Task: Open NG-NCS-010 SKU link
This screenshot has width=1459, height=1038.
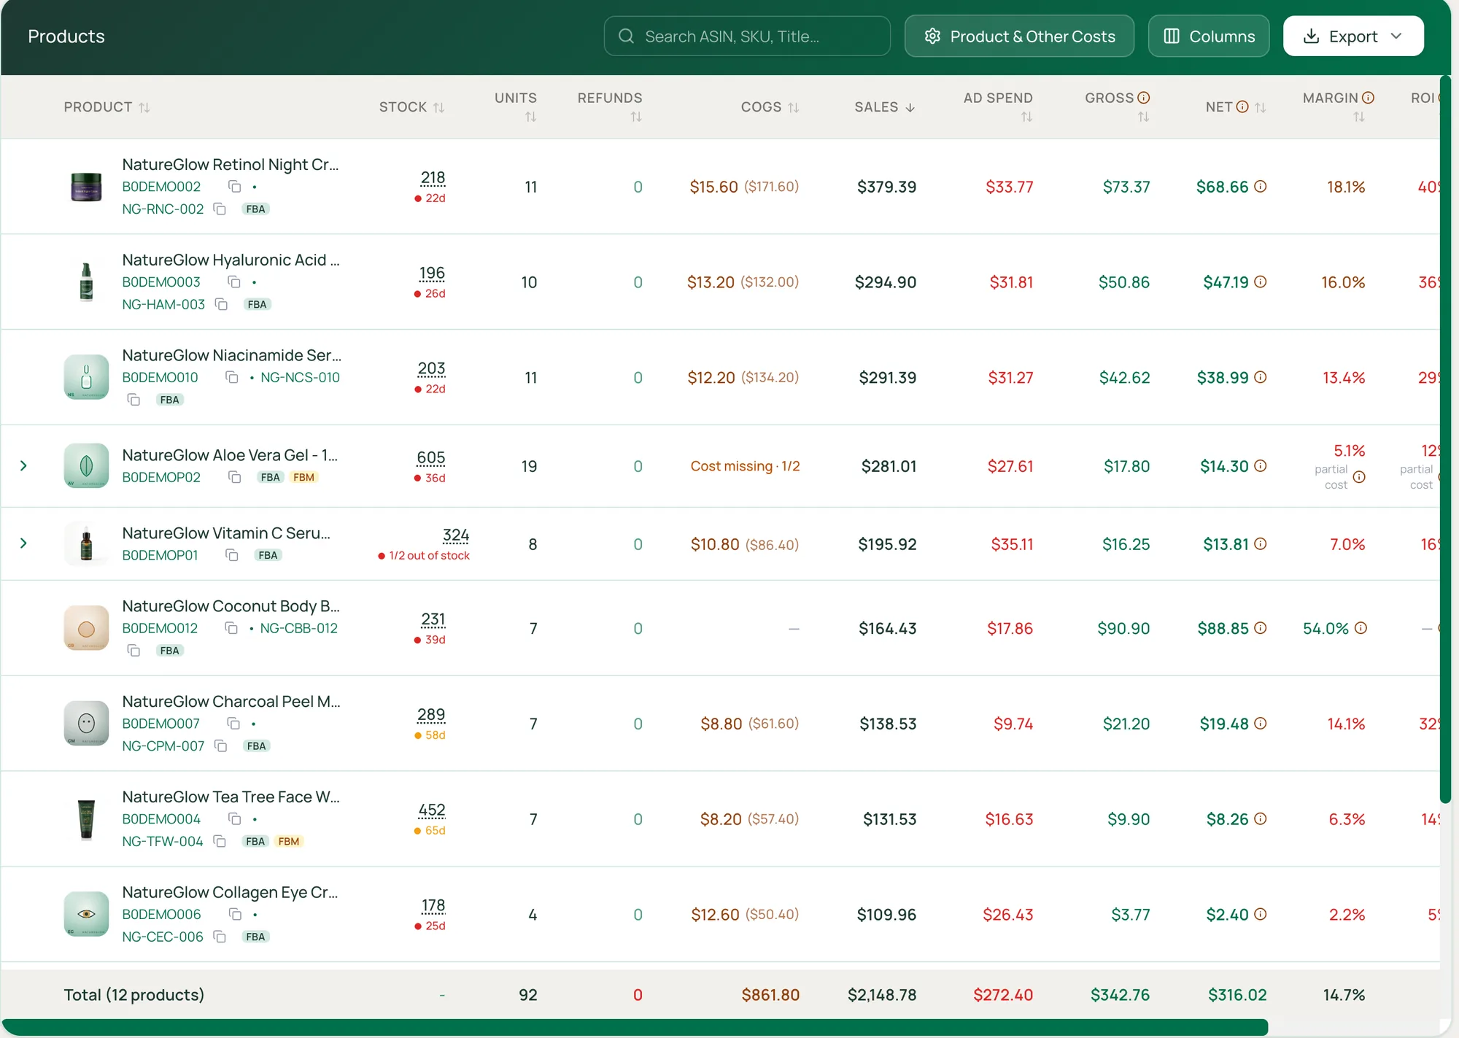Action: pyautogui.click(x=300, y=377)
